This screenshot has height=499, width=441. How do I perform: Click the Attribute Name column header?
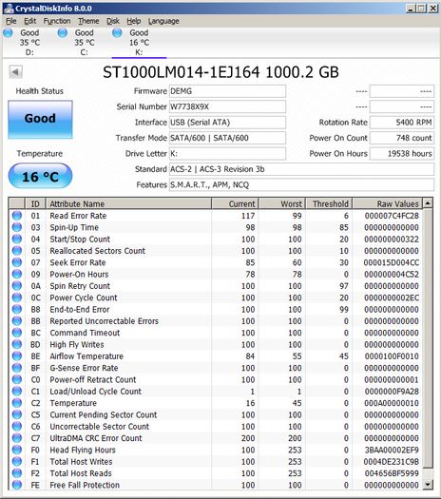[x=128, y=203]
